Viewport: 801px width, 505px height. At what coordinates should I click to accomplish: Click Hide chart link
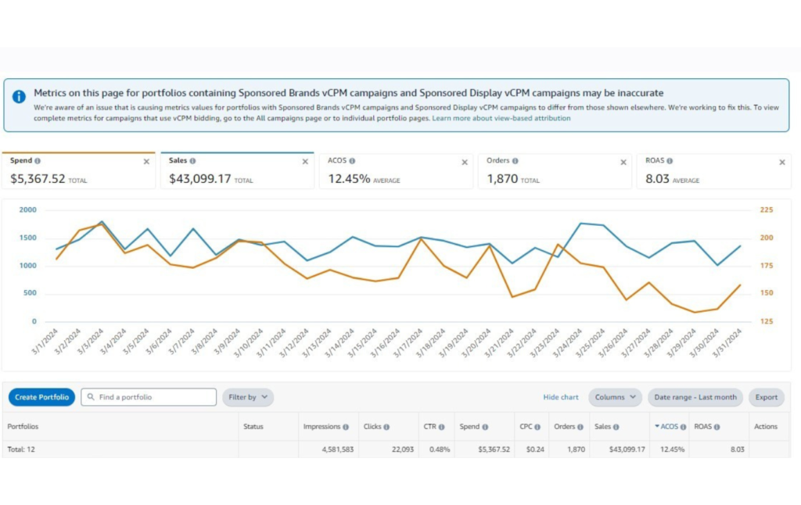pos(561,397)
